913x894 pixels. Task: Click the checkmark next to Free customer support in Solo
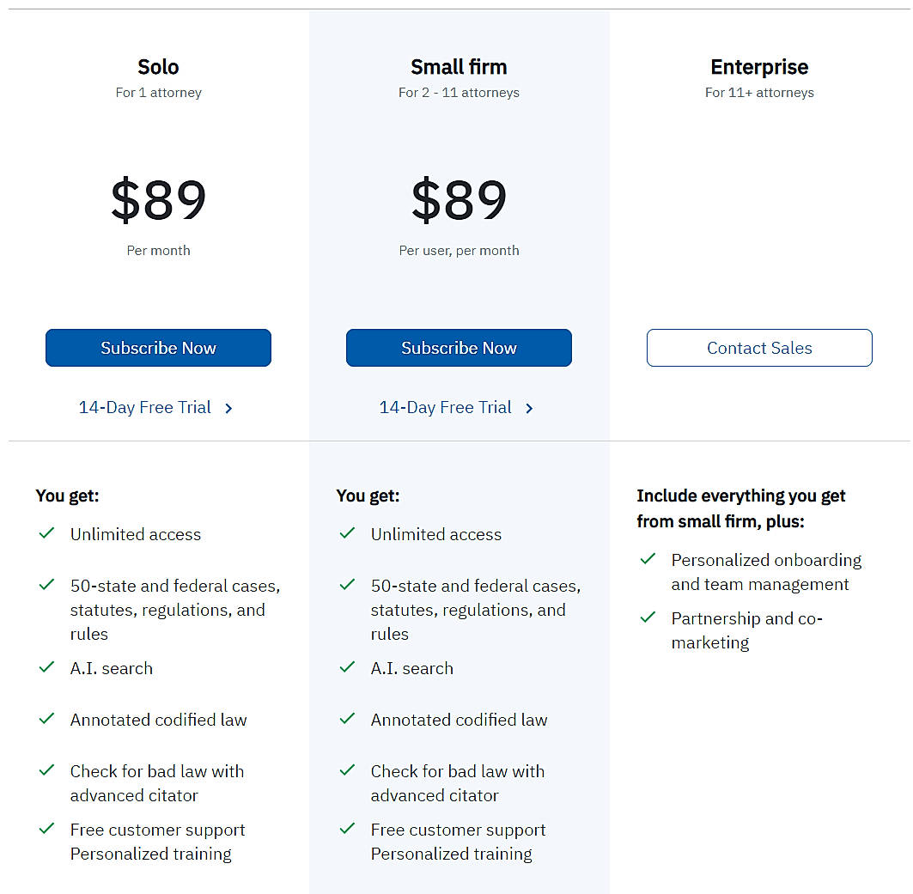click(47, 829)
